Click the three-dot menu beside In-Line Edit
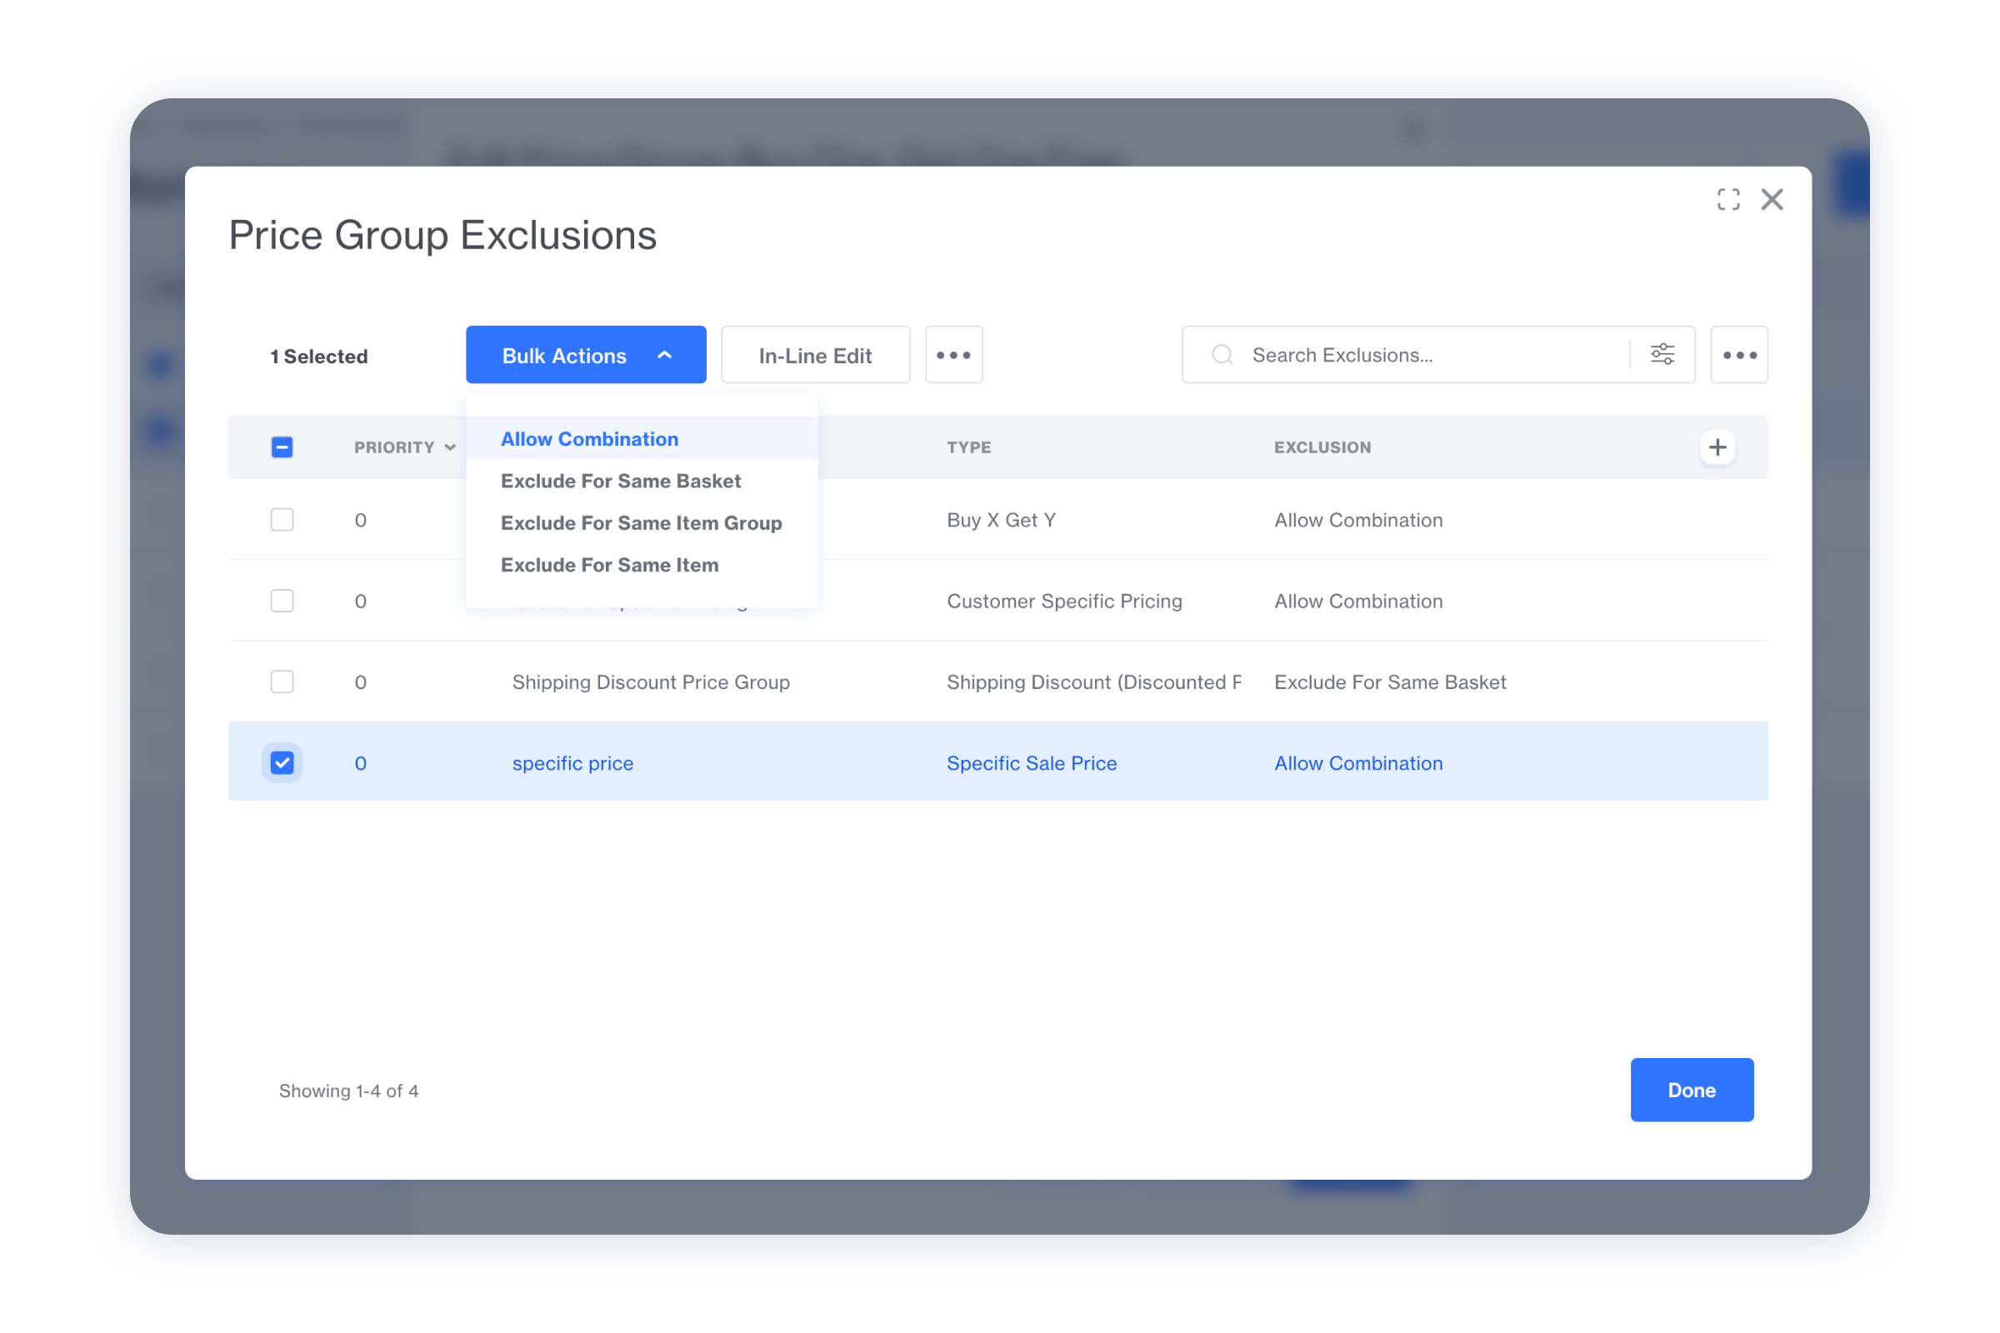The height and width of the screenshot is (1333, 2000). 953,355
